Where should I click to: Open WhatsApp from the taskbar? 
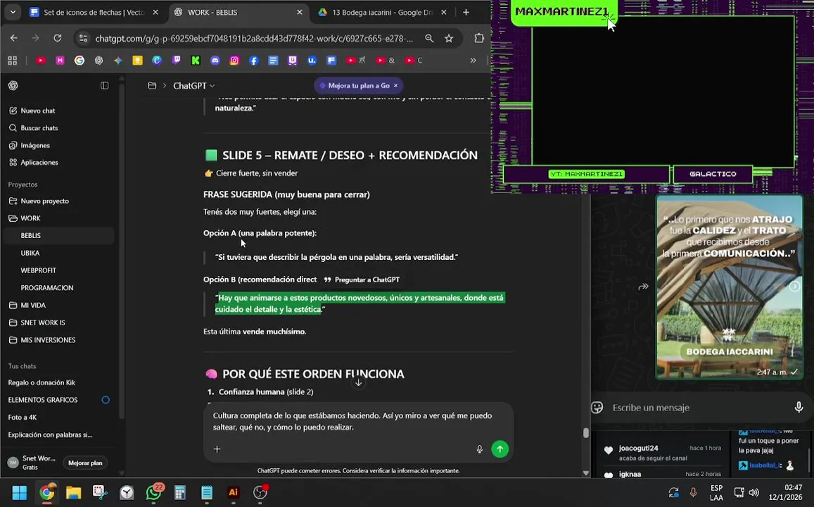tap(153, 492)
